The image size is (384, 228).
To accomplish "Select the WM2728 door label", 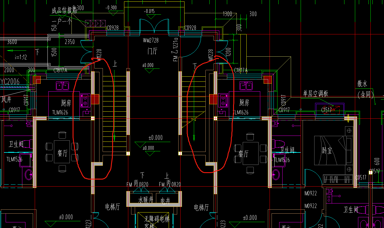I will coord(151,41).
